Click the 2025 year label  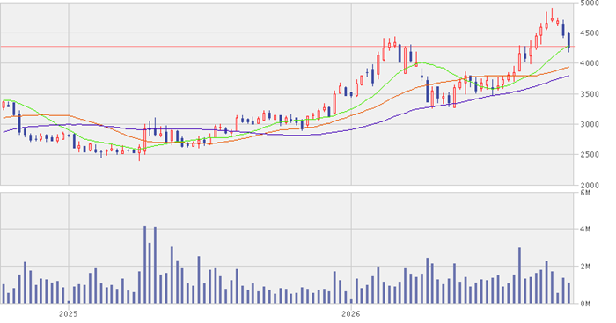pyautogui.click(x=69, y=314)
